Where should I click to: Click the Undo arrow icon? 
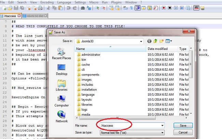click(69, 8)
